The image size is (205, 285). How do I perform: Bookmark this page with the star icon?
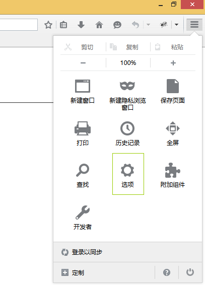click(x=48, y=25)
